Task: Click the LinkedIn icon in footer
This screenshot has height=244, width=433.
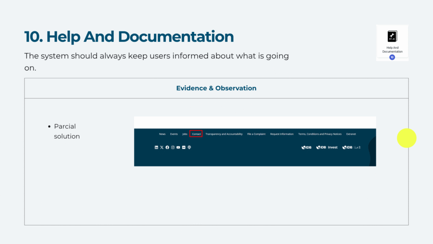Action: (156, 147)
